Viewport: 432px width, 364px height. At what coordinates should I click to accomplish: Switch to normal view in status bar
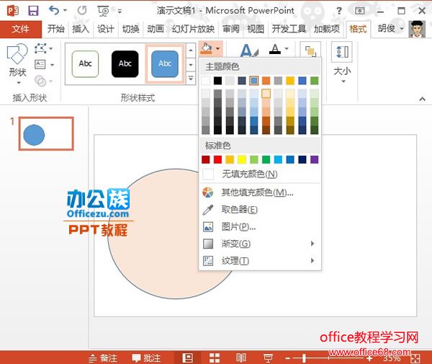click(187, 358)
